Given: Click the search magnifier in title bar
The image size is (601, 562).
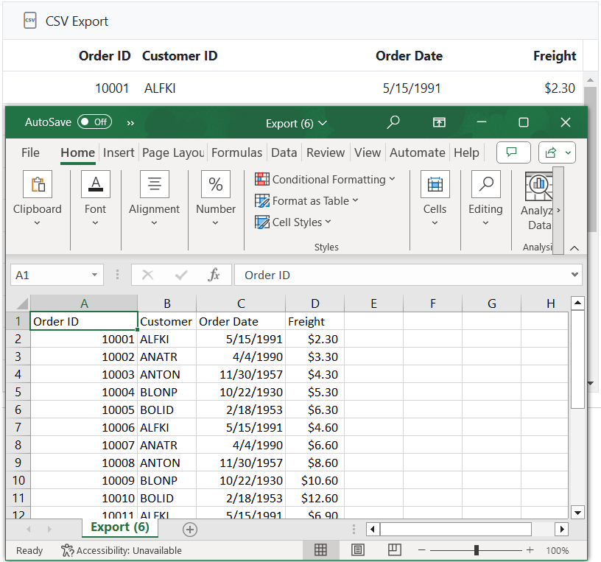Looking at the screenshot, I should tap(393, 122).
